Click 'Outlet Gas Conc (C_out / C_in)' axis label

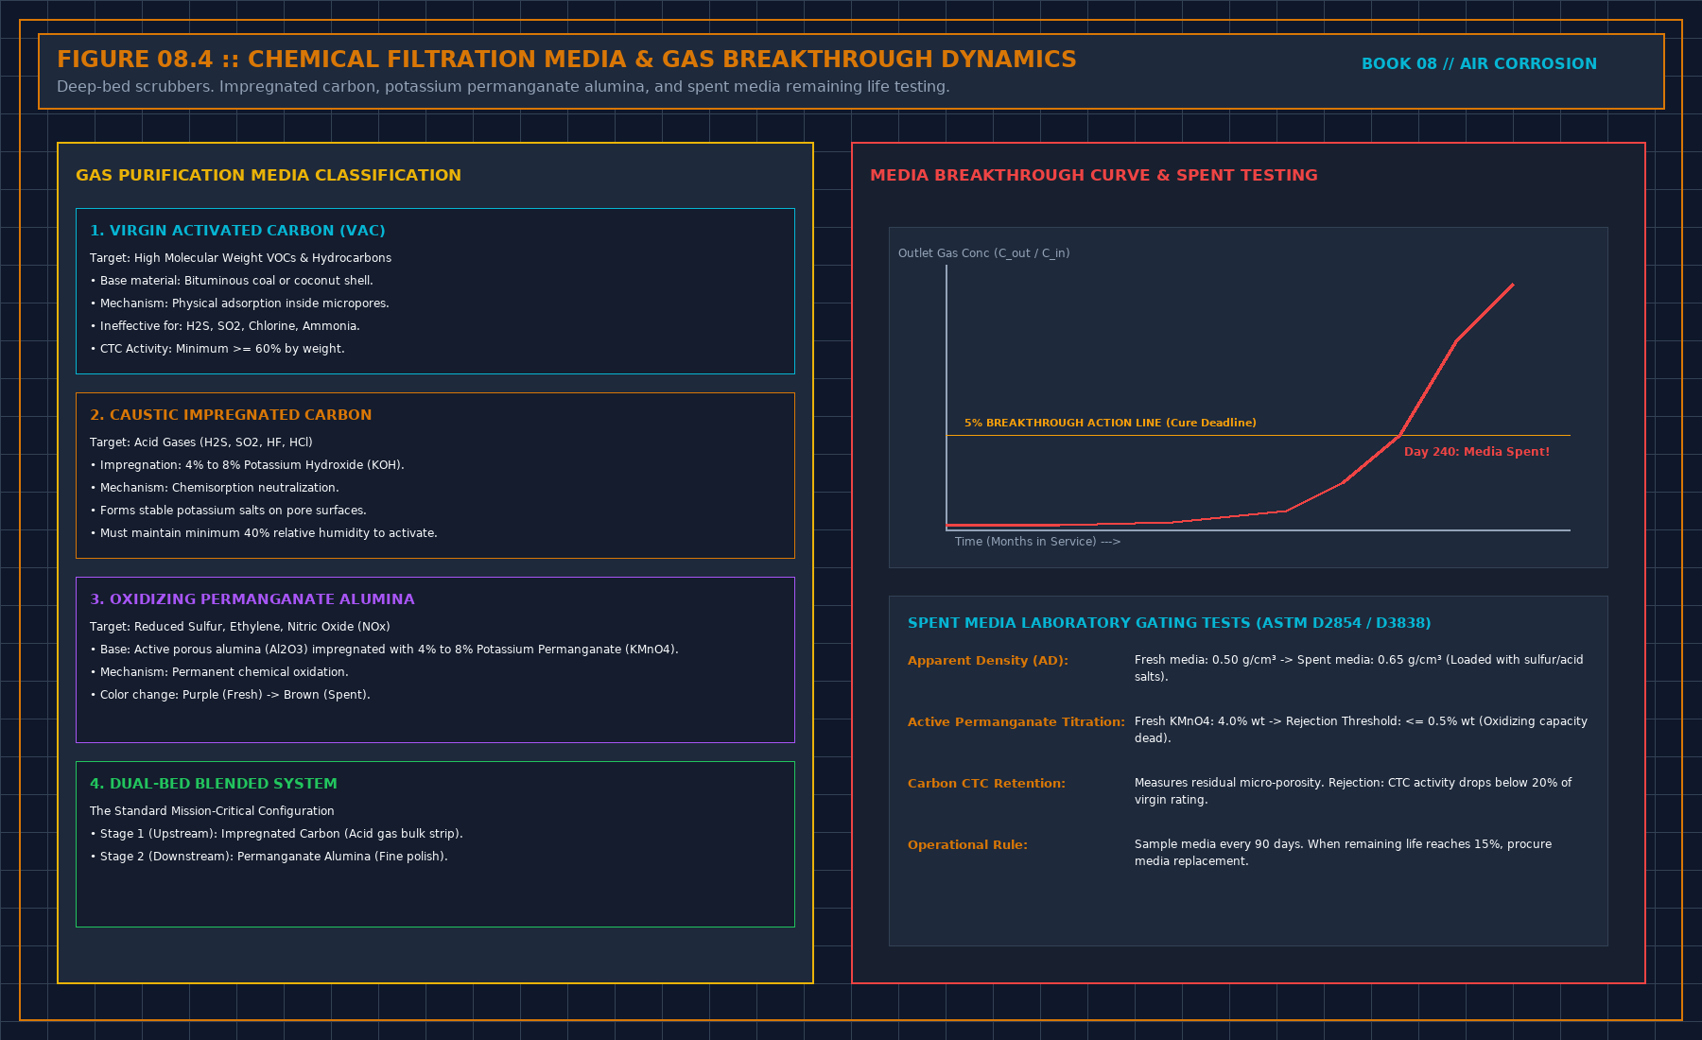tap(984, 253)
